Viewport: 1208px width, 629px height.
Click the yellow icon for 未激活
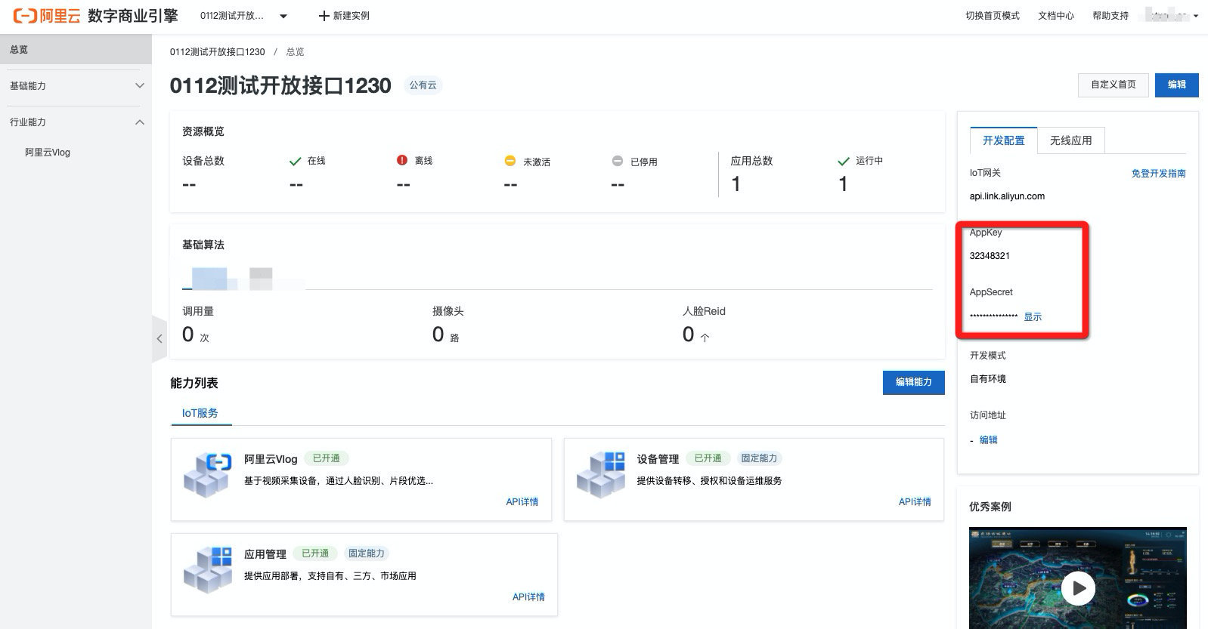tap(510, 161)
